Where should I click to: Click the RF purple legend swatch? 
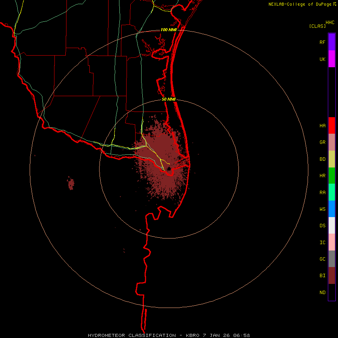click(332, 42)
